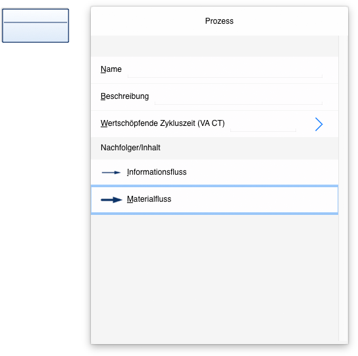This screenshot has width=358, height=356.
Task: Choose the Informationsfluss entry text
Action: (157, 172)
